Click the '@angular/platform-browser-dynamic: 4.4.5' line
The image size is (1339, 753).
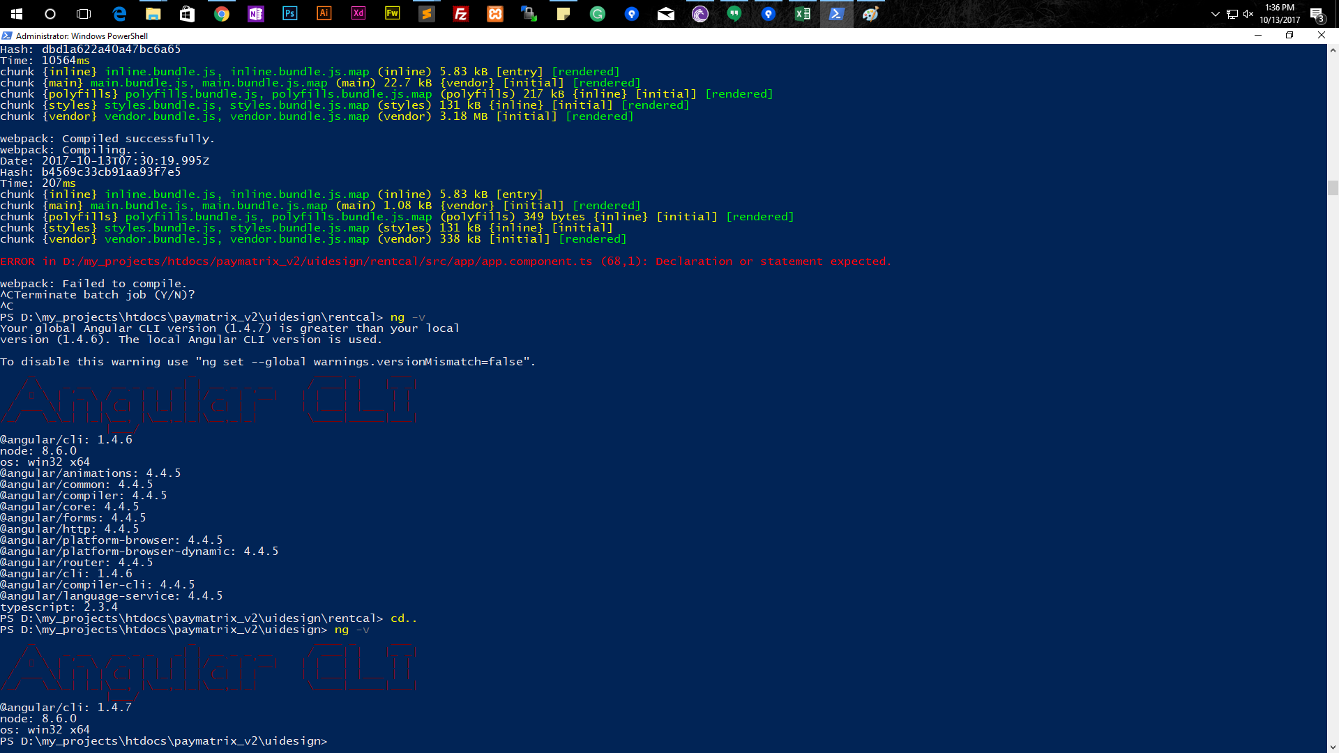[x=139, y=552]
